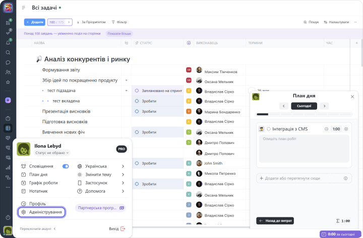363x238 pixels.
Task: Select Адміністрування in the profile menu
Action: [41, 212]
